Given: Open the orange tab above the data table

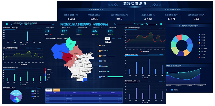Looking at the screenshot, I should click(56, 90).
